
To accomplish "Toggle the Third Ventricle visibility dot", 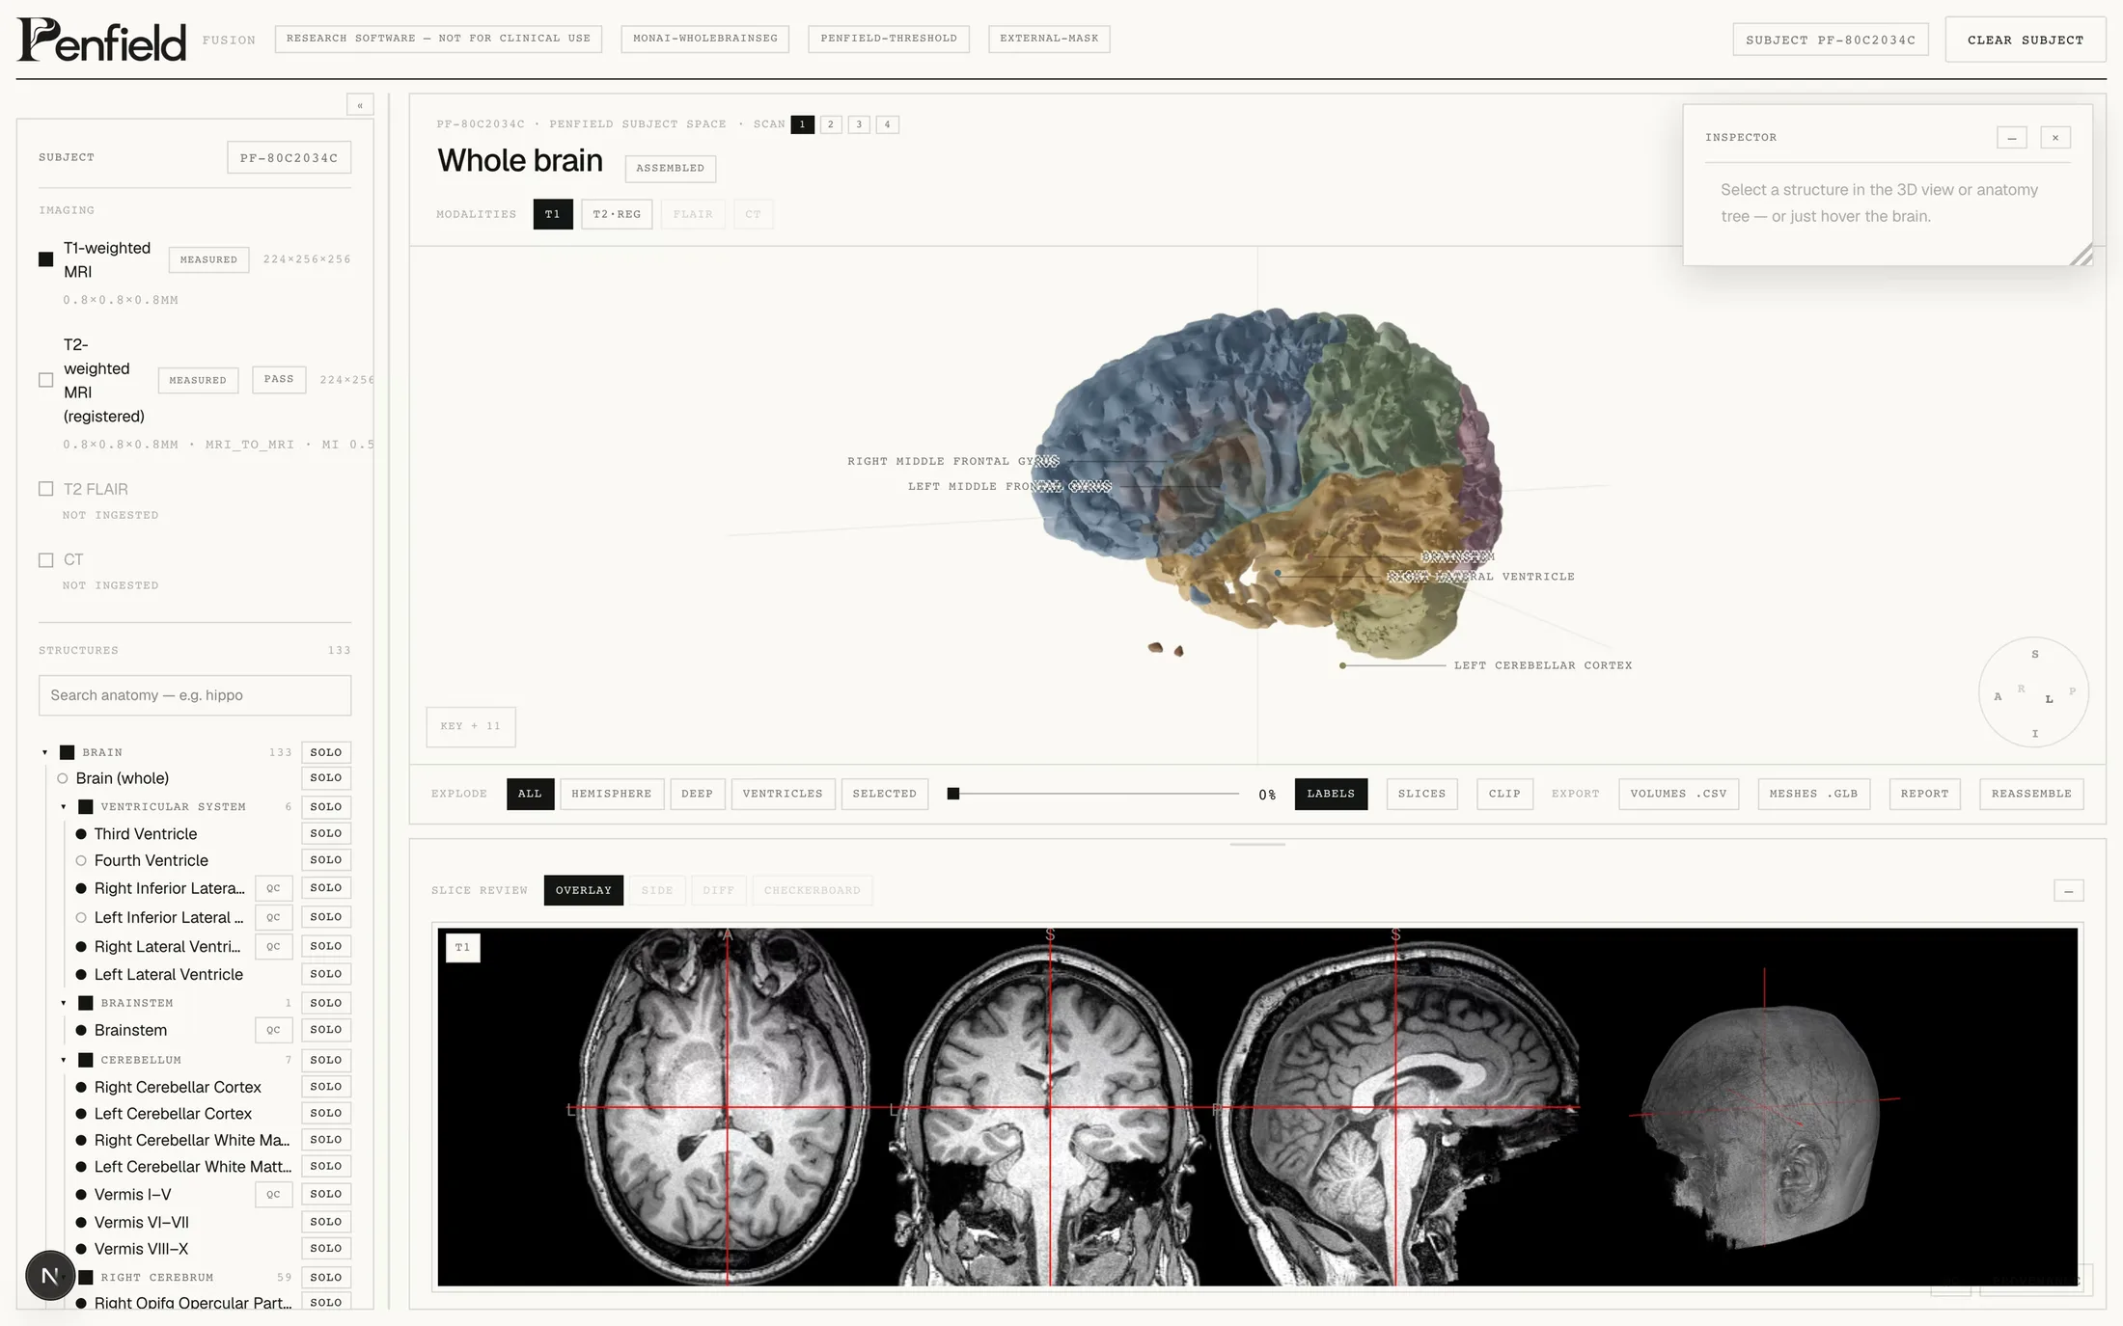I will (x=81, y=834).
